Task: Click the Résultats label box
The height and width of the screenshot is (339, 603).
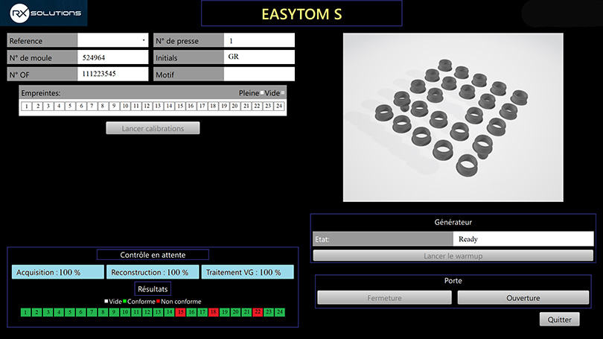Action: [x=153, y=289]
